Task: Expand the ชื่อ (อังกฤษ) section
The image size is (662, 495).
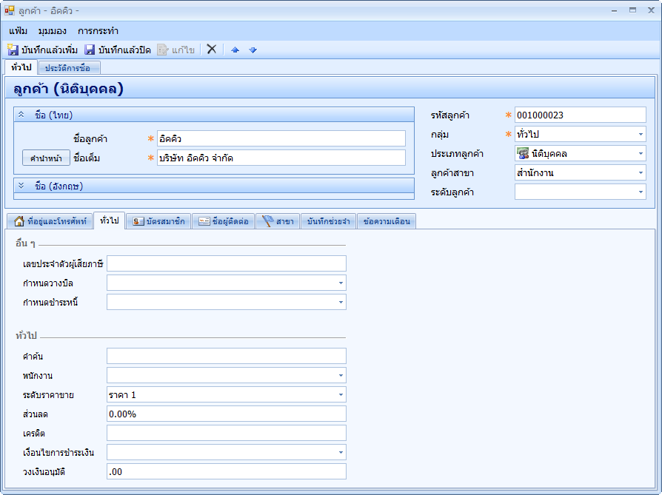Action: click(x=21, y=186)
